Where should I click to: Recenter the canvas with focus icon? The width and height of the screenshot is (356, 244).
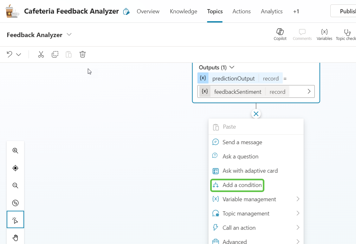click(x=15, y=168)
